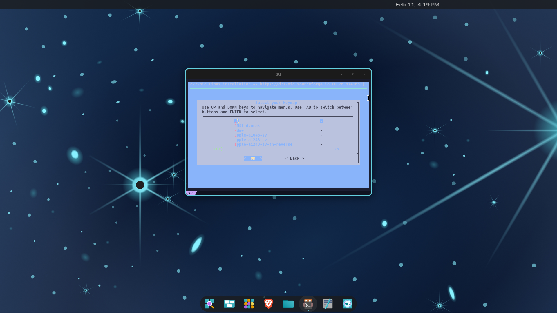This screenshot has width=557, height=313.
Task: Click the 2% scroll position indicator
Action: (x=337, y=149)
